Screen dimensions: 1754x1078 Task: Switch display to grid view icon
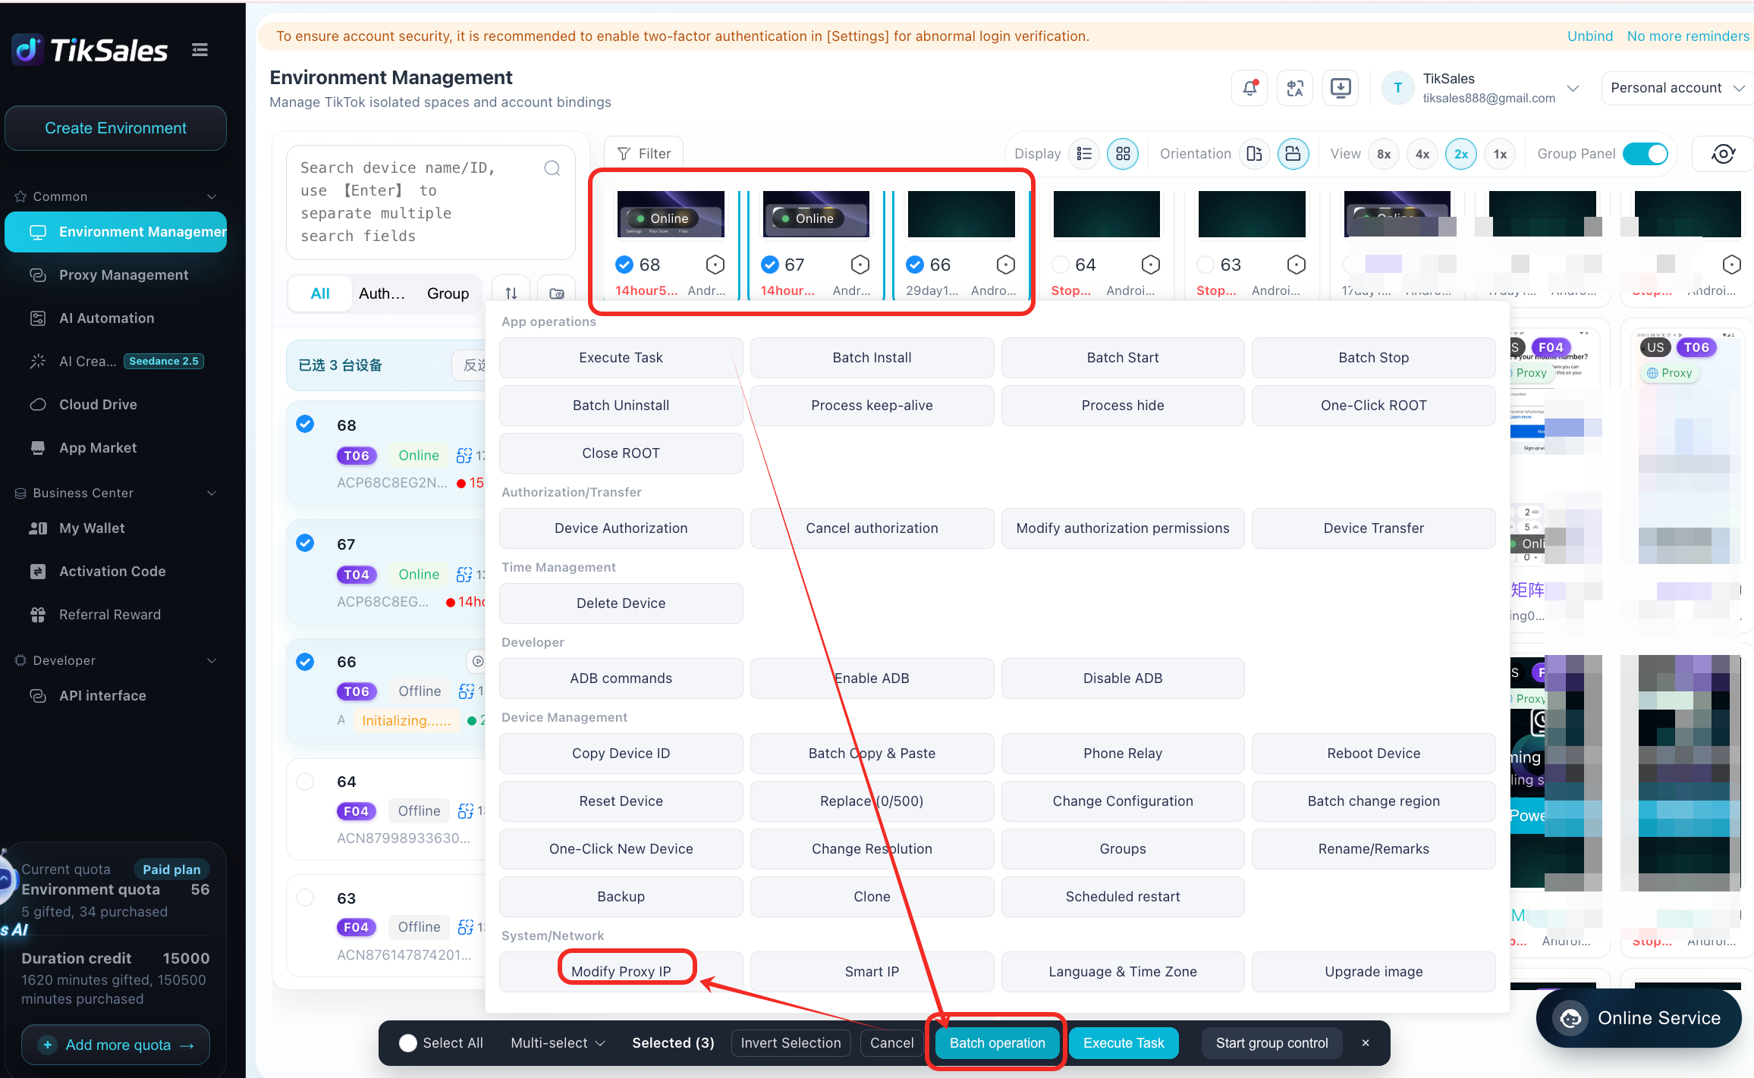(x=1123, y=154)
